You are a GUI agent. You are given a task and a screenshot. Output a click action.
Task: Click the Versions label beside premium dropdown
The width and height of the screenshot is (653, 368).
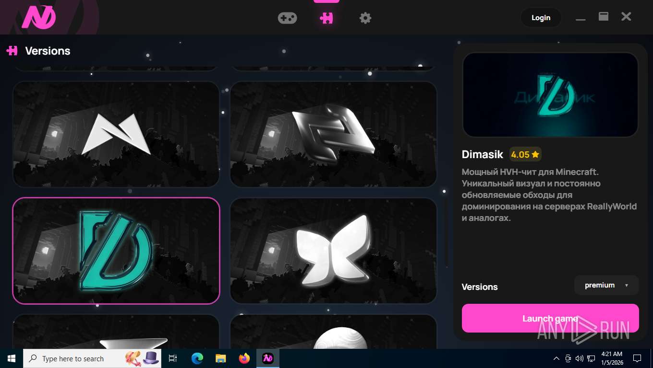pyautogui.click(x=480, y=287)
